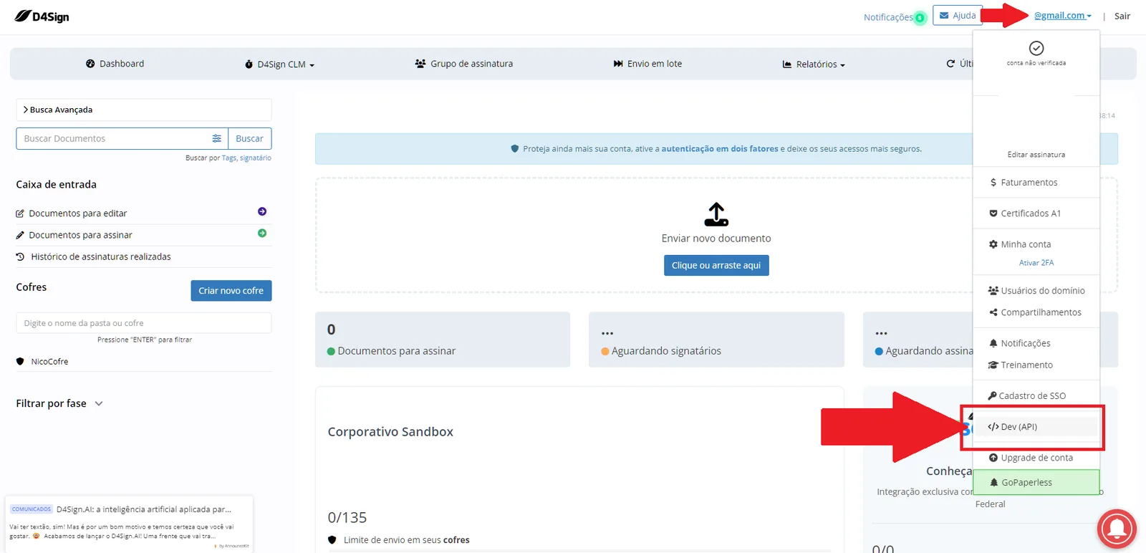
Task: Open Grupo de assinatura
Action: coord(464,64)
